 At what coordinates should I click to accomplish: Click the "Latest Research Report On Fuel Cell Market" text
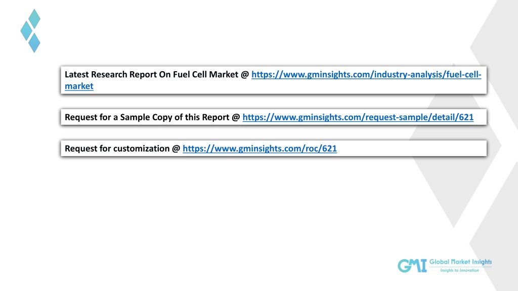151,75
